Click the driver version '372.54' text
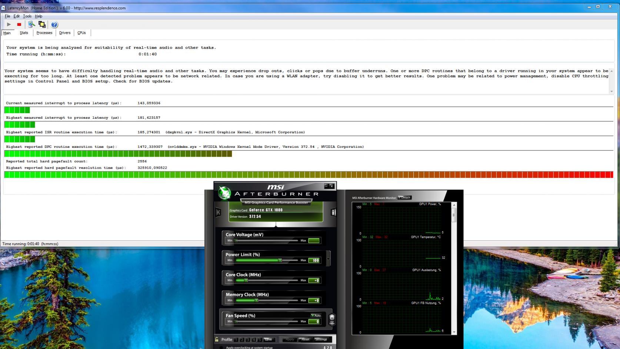Image resolution: width=620 pixels, height=349 pixels. (x=255, y=217)
